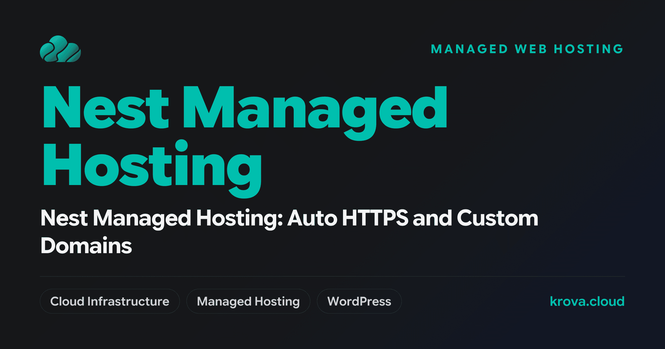Select the Managed Hosting tag pill
665x349 pixels.
(x=248, y=301)
